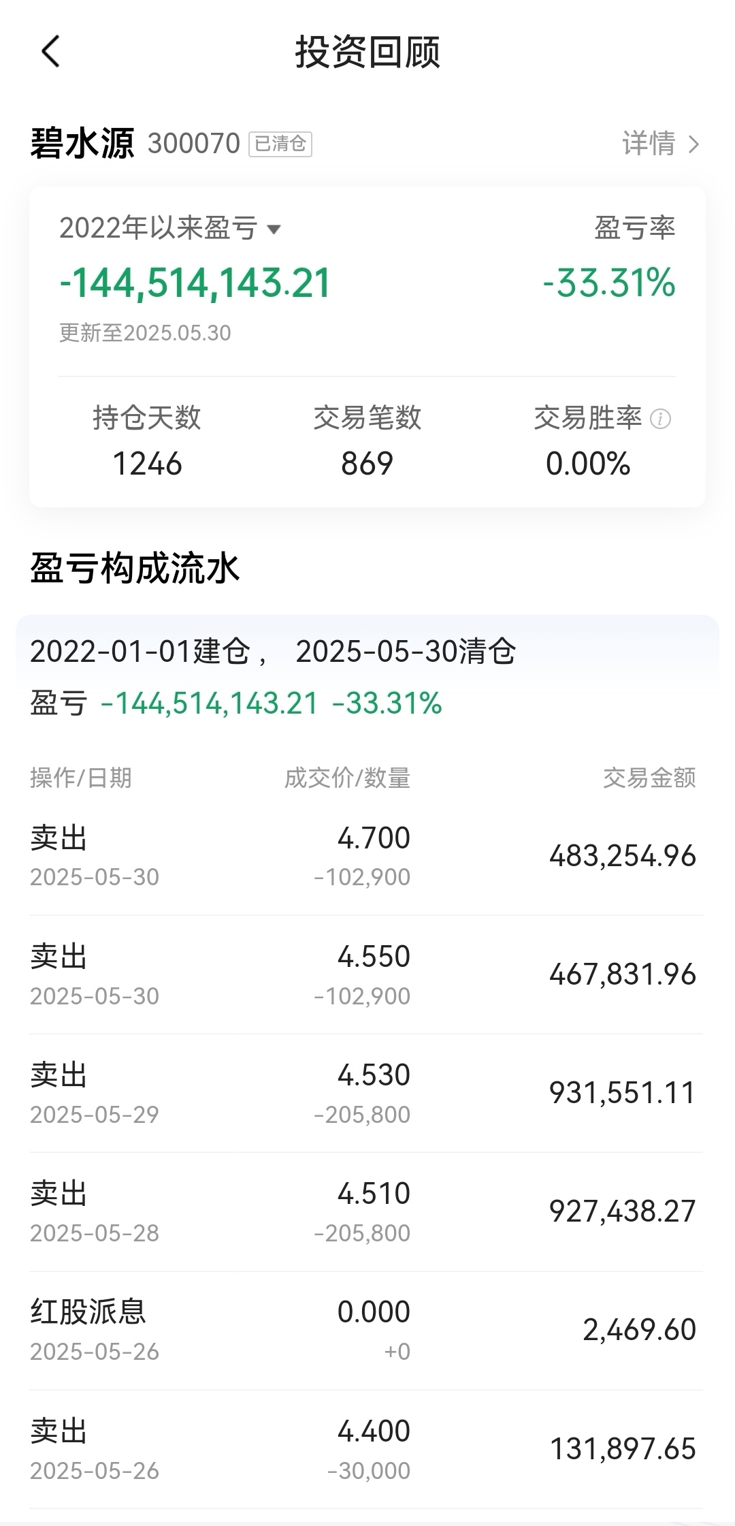Open the 红股派息 dividend entry
Viewport: 735px width, 1526px height.
pyautogui.click(x=366, y=1330)
